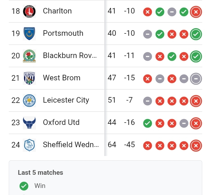Tap Oxford Utd's only green win icon
211x195 pixels.
pos(148,123)
